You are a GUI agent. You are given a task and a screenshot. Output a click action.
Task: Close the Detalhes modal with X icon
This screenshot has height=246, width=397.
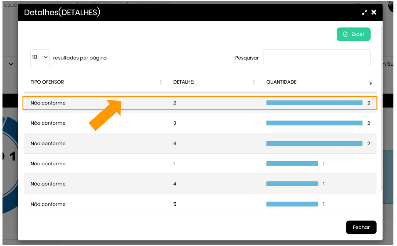click(374, 12)
